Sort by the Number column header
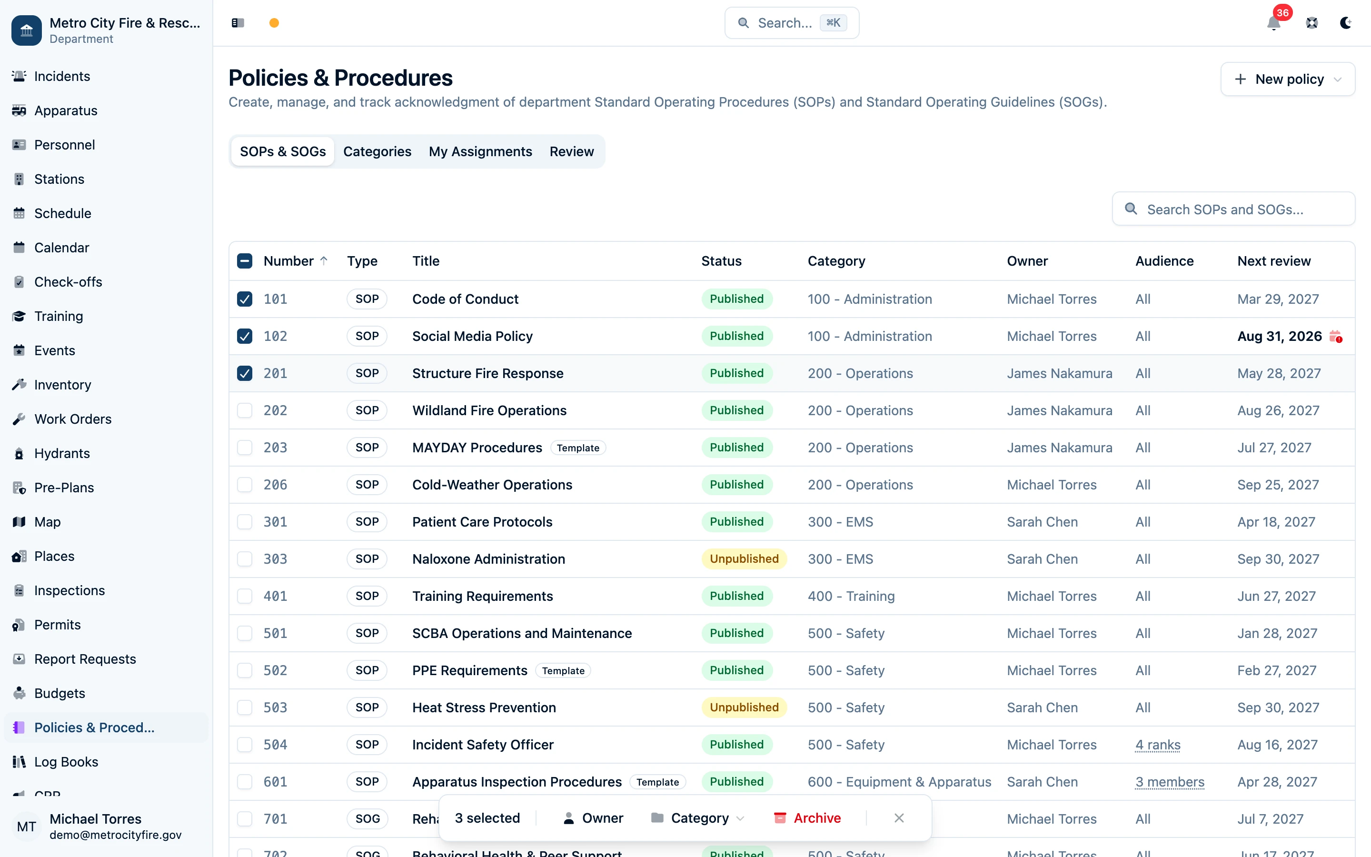This screenshot has width=1371, height=857. click(296, 261)
